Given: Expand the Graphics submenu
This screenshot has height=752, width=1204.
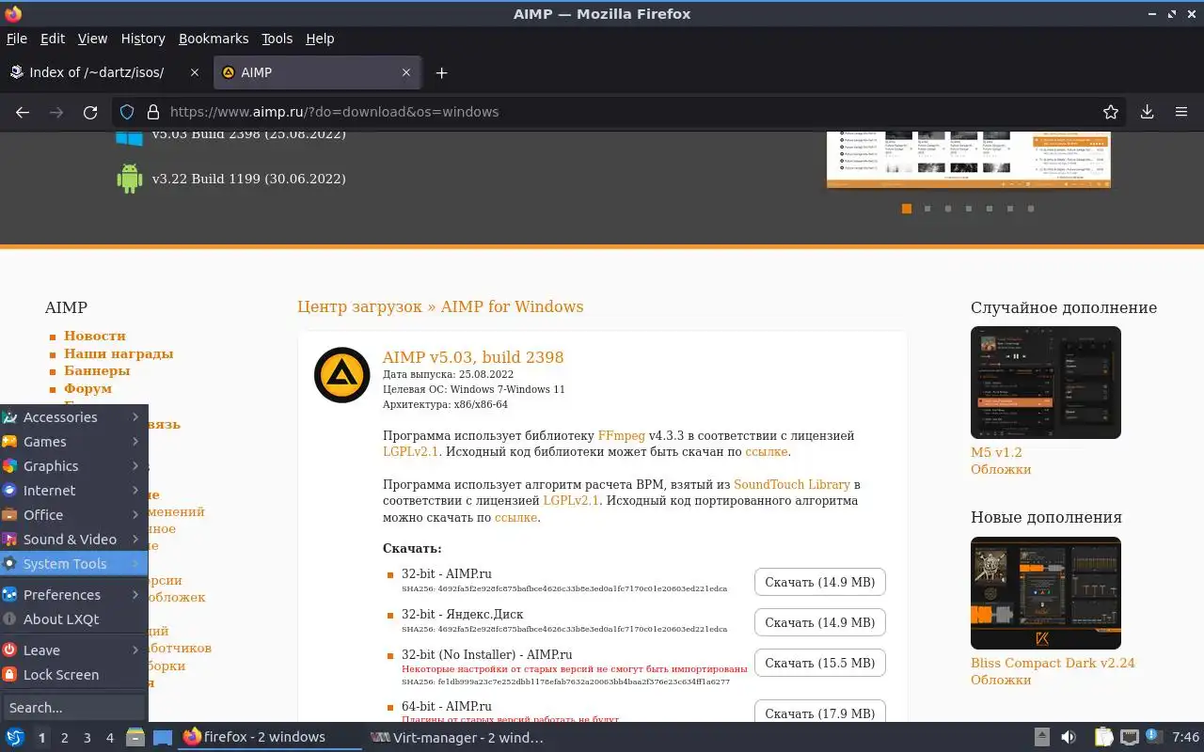Looking at the screenshot, I should [73, 466].
